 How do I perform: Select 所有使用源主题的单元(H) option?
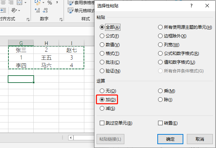coord(185,27)
